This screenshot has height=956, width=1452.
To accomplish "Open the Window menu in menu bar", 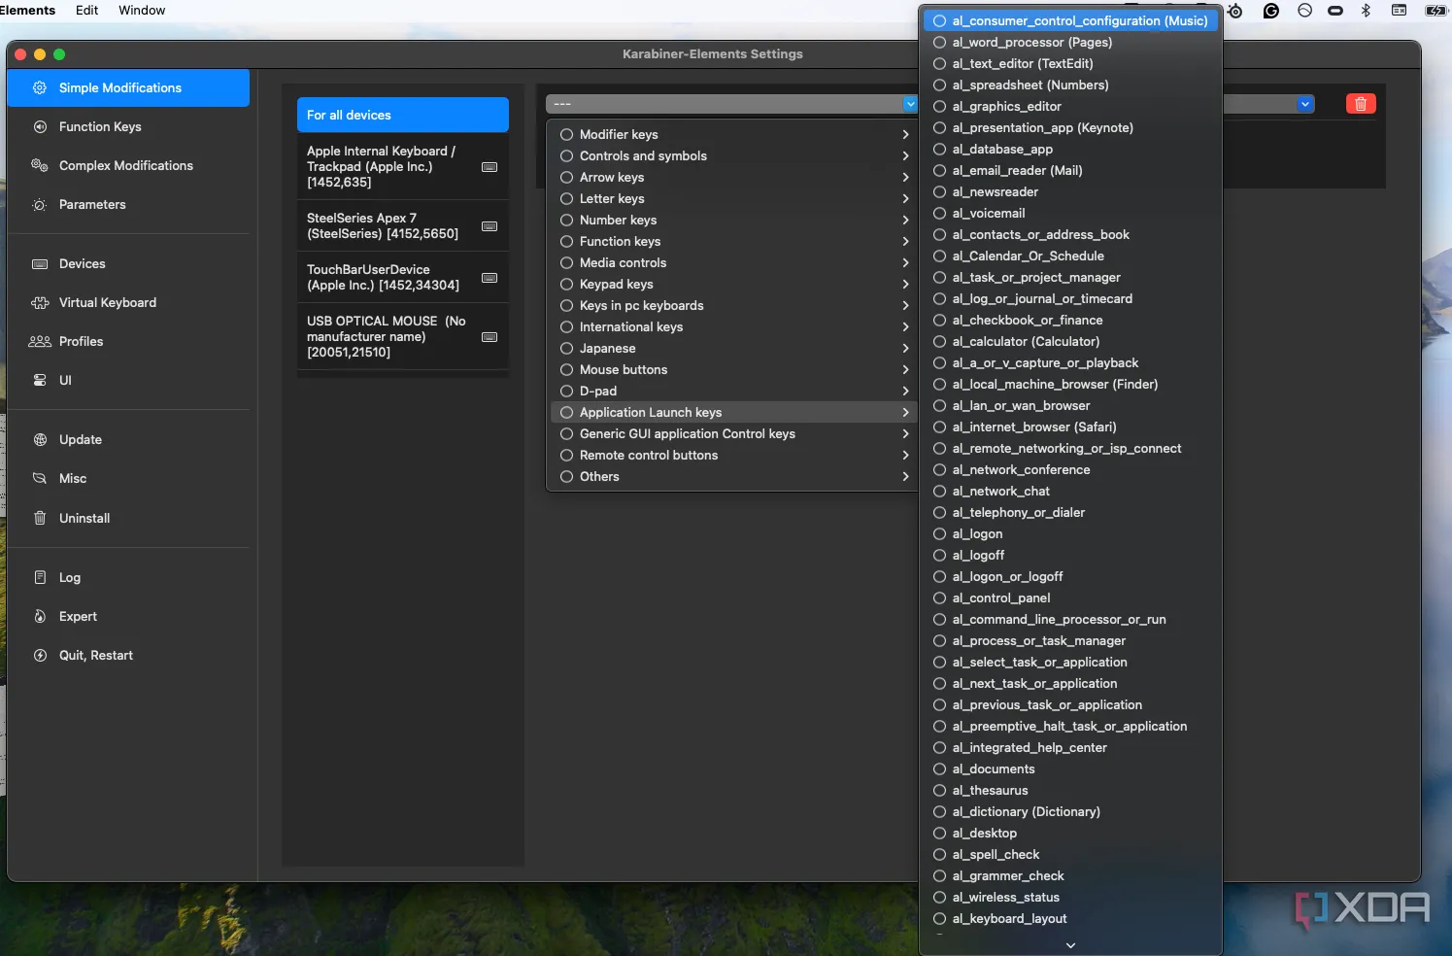I will [142, 11].
